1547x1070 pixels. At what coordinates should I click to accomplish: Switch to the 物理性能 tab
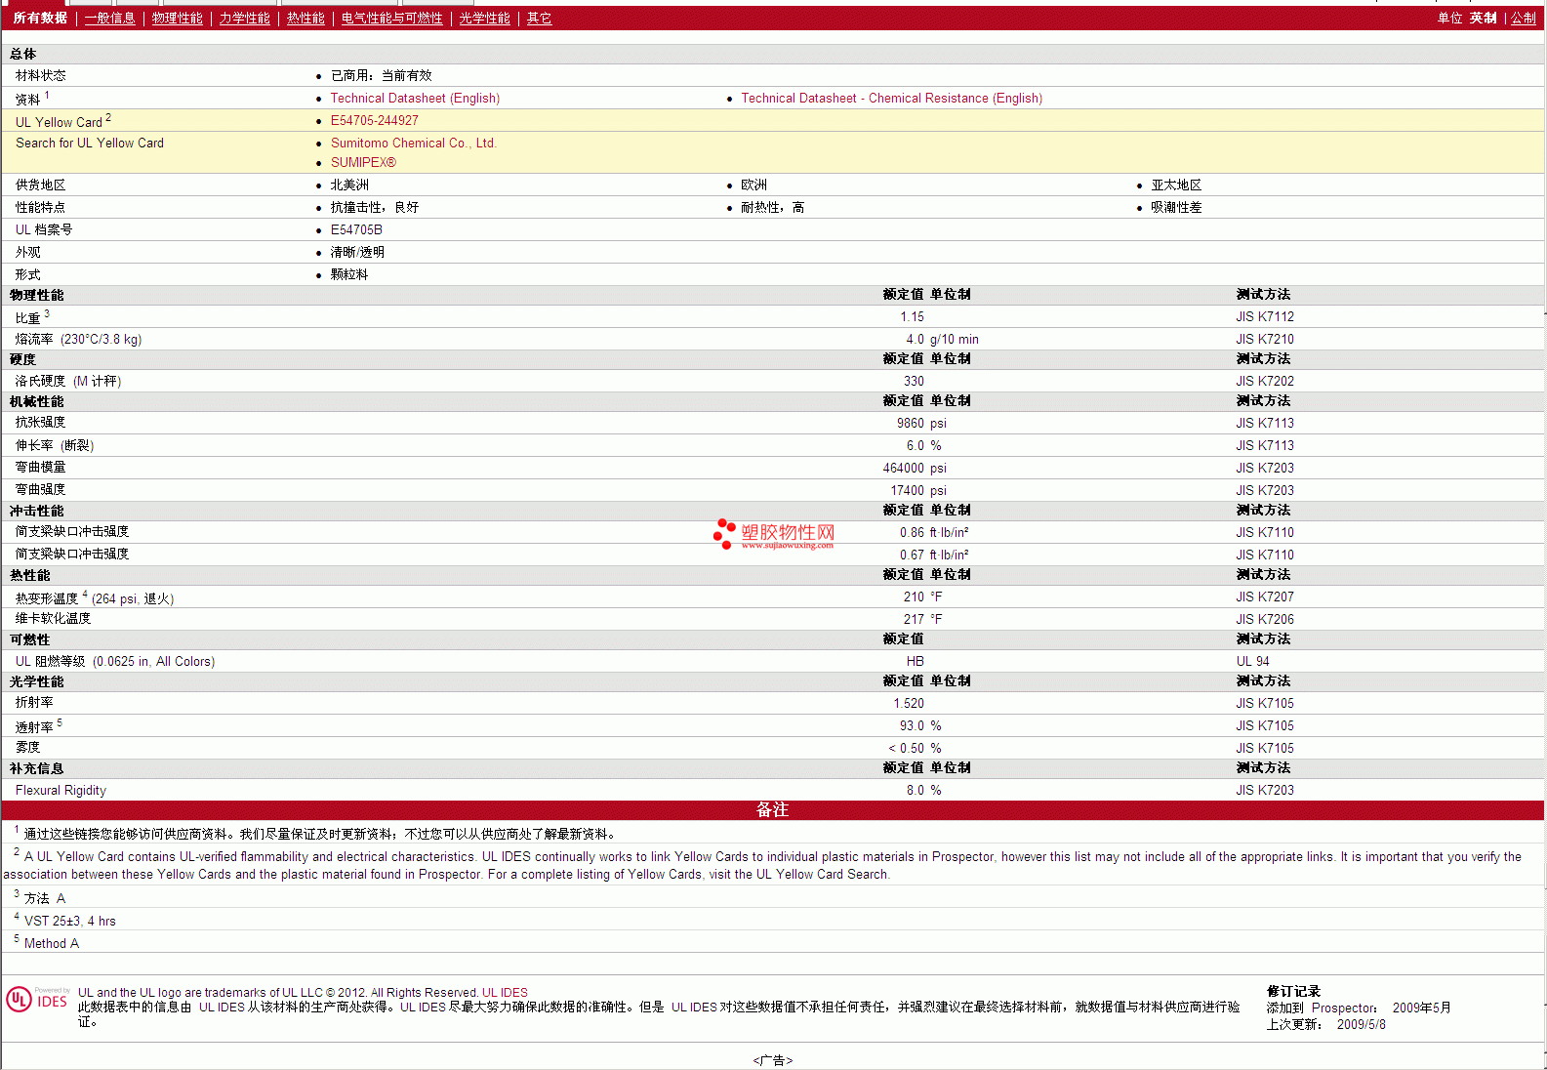[x=177, y=19]
